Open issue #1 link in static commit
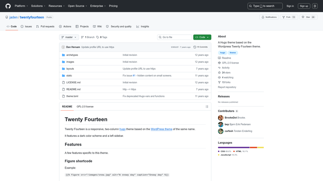Viewport: 323px width, 181px height. [134, 76]
